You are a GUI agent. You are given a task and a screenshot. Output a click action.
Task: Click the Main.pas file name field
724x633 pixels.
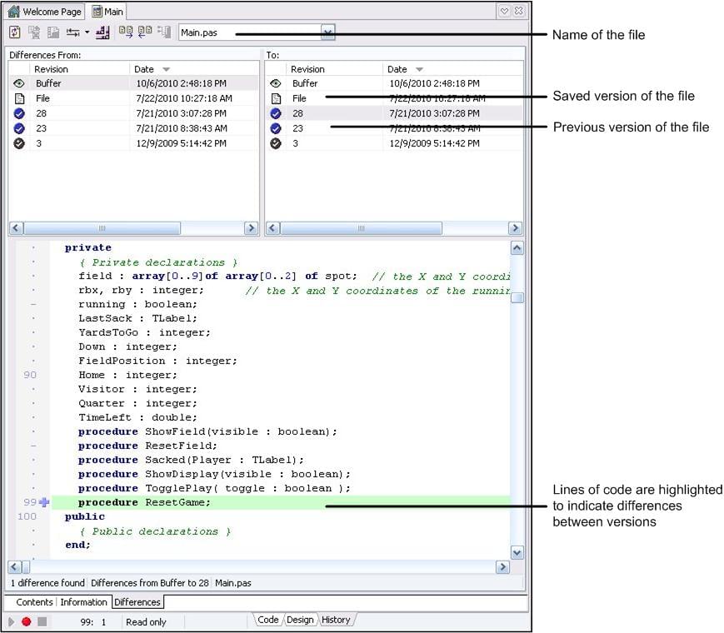[x=250, y=32]
